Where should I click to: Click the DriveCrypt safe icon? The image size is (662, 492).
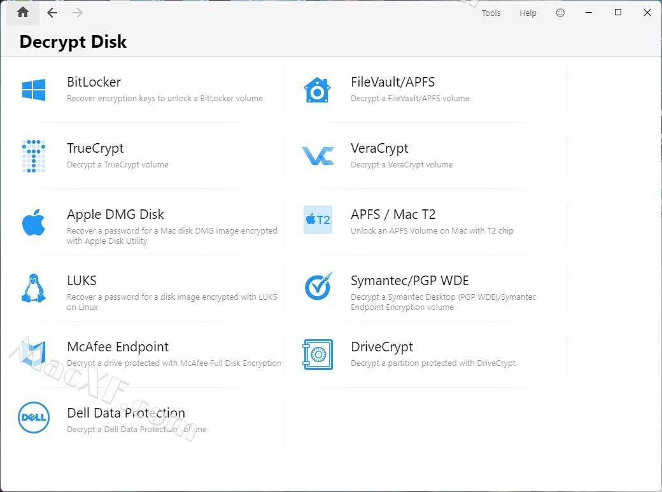tap(318, 355)
